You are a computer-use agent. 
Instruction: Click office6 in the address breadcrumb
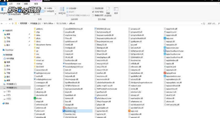click(72, 23)
